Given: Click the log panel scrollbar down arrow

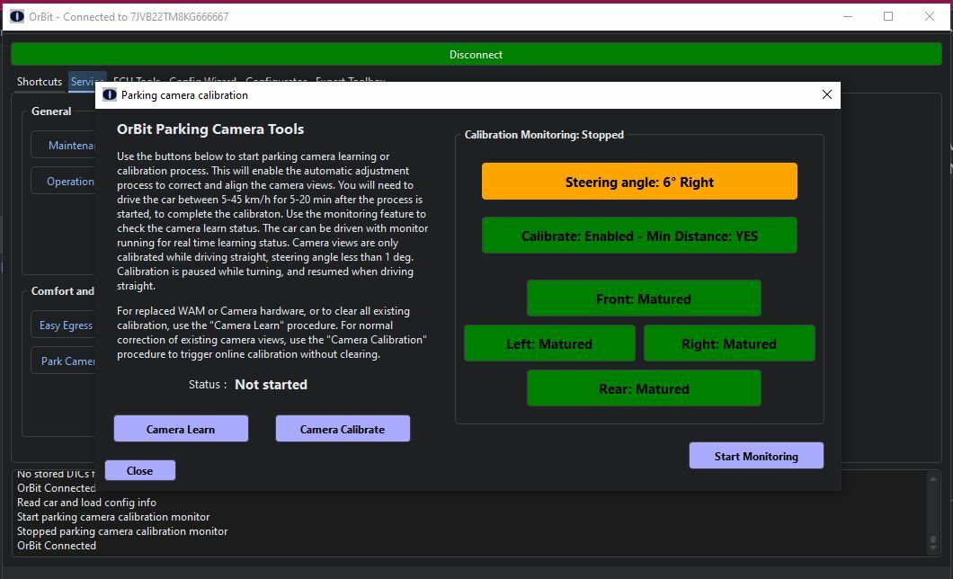Looking at the screenshot, I should 933,547.
